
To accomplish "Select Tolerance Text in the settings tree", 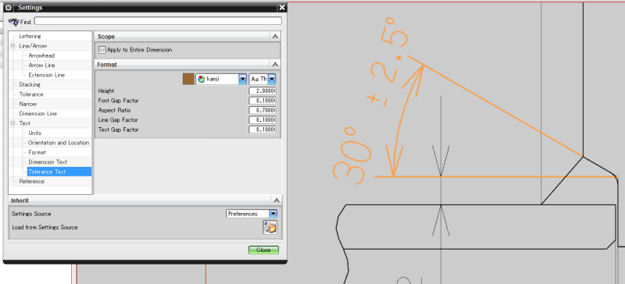I will pos(47,172).
